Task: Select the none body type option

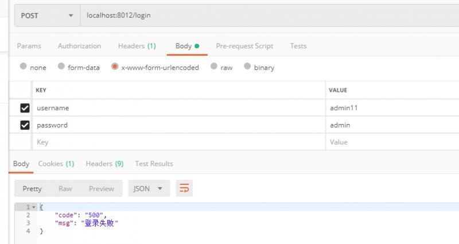Action: point(24,67)
